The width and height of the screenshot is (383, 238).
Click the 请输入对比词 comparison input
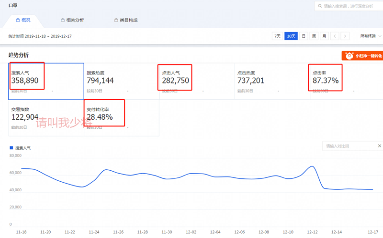tap(349, 146)
